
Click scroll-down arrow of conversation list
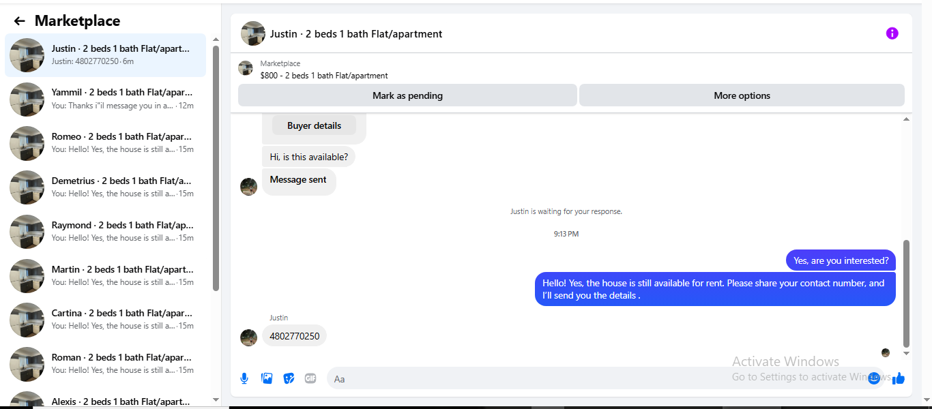coord(216,399)
